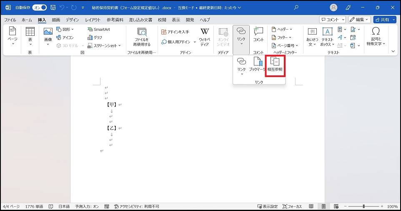
Task: Click the Pages (ページ) button
Action: point(13,36)
